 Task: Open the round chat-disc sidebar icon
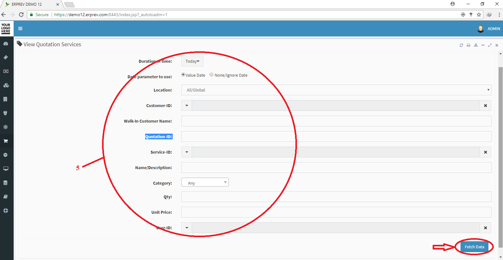5,155
